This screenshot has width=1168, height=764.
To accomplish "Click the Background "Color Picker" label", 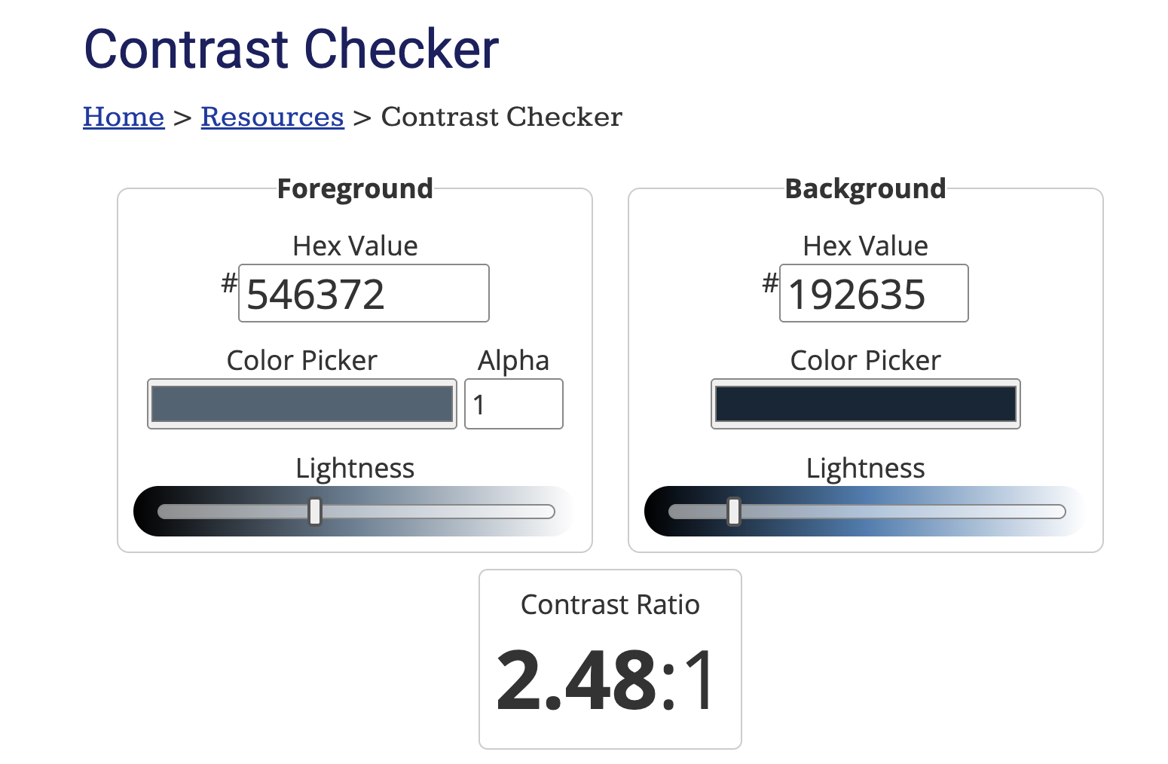I will coord(865,360).
